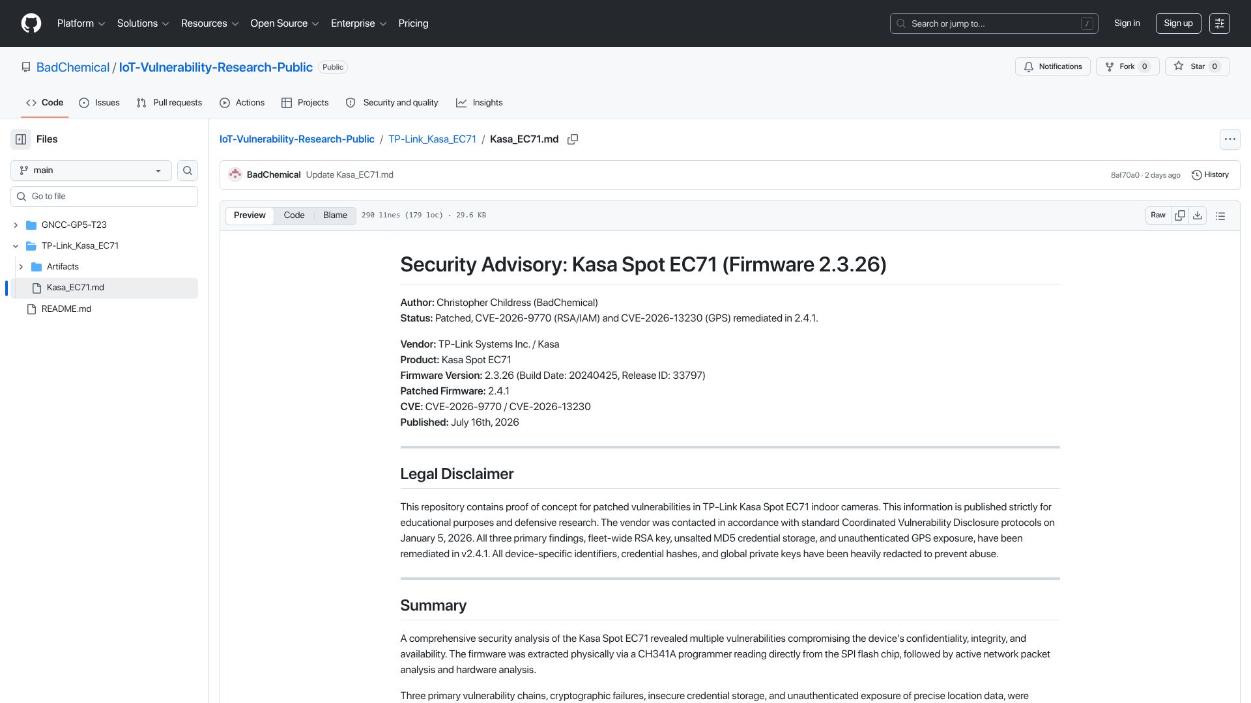Star the repository
This screenshot has height=703, width=1251.
1198,66
